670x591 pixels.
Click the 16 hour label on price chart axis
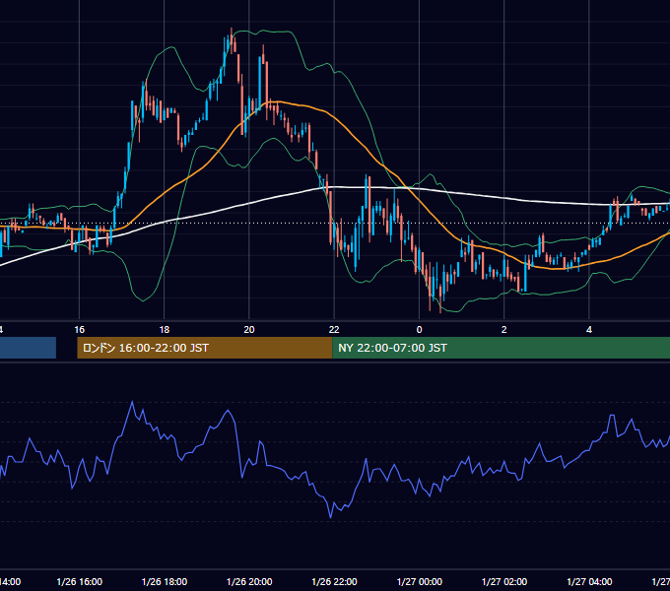click(80, 330)
